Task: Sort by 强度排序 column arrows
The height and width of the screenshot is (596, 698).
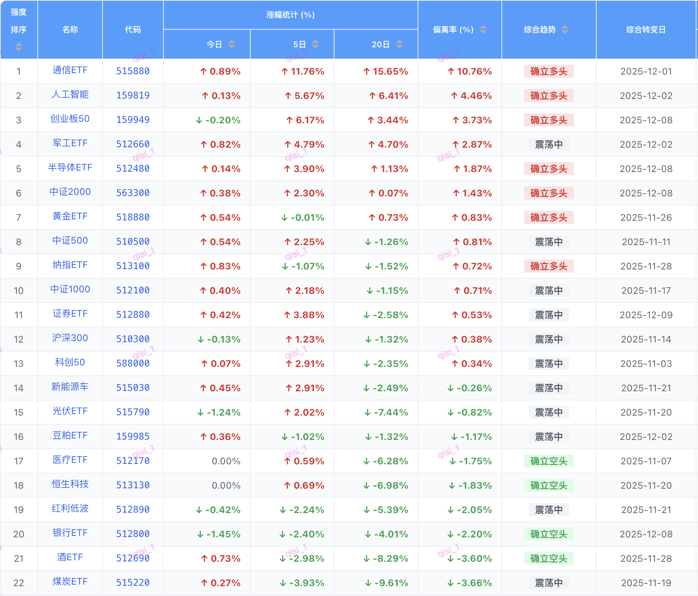Action: 18,47
